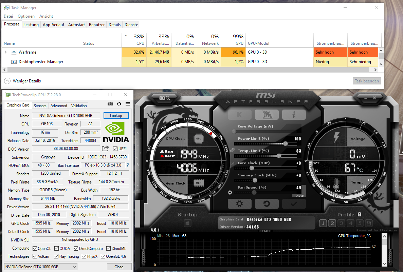Open GPU-Z Sensors tab
This screenshot has width=403, height=272.
tap(40, 105)
